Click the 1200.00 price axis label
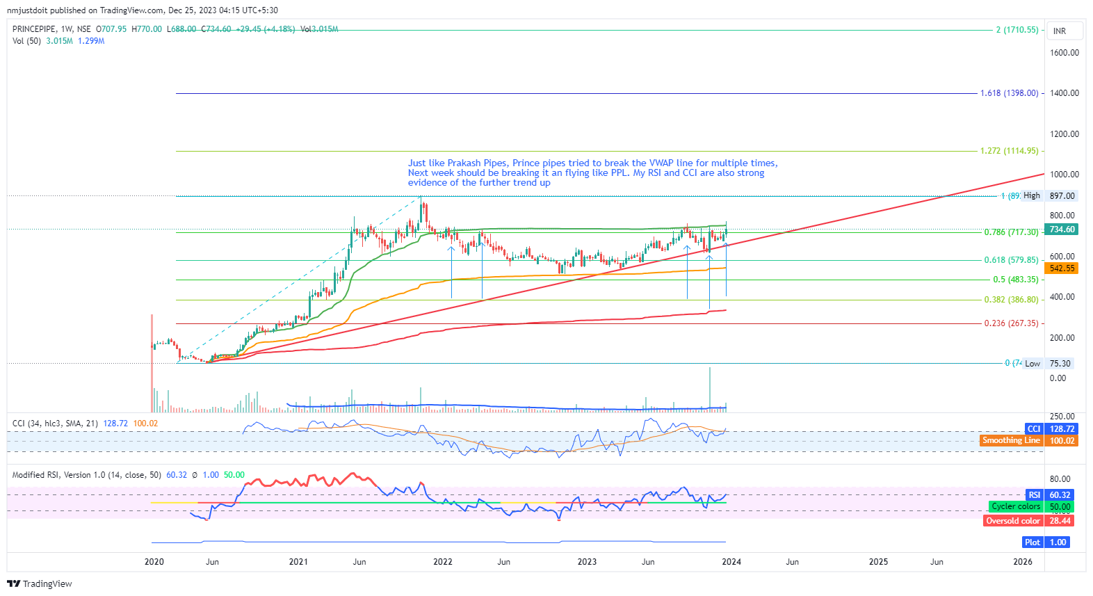 (x=1064, y=134)
